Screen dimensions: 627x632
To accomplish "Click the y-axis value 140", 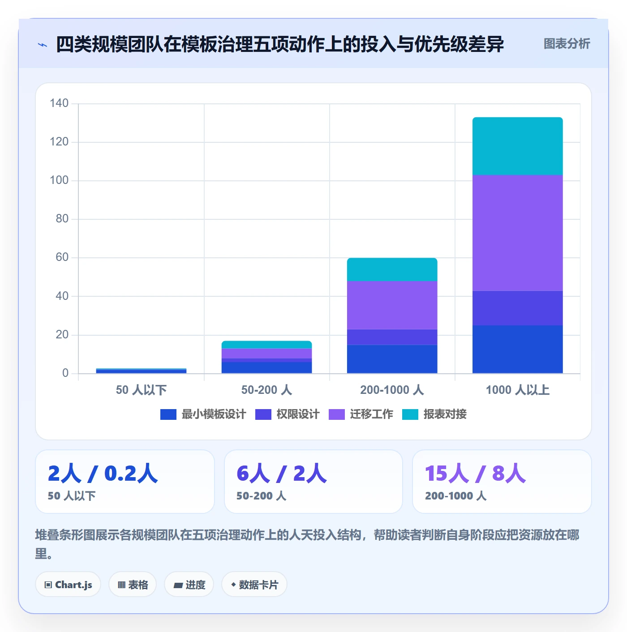I will click(59, 103).
